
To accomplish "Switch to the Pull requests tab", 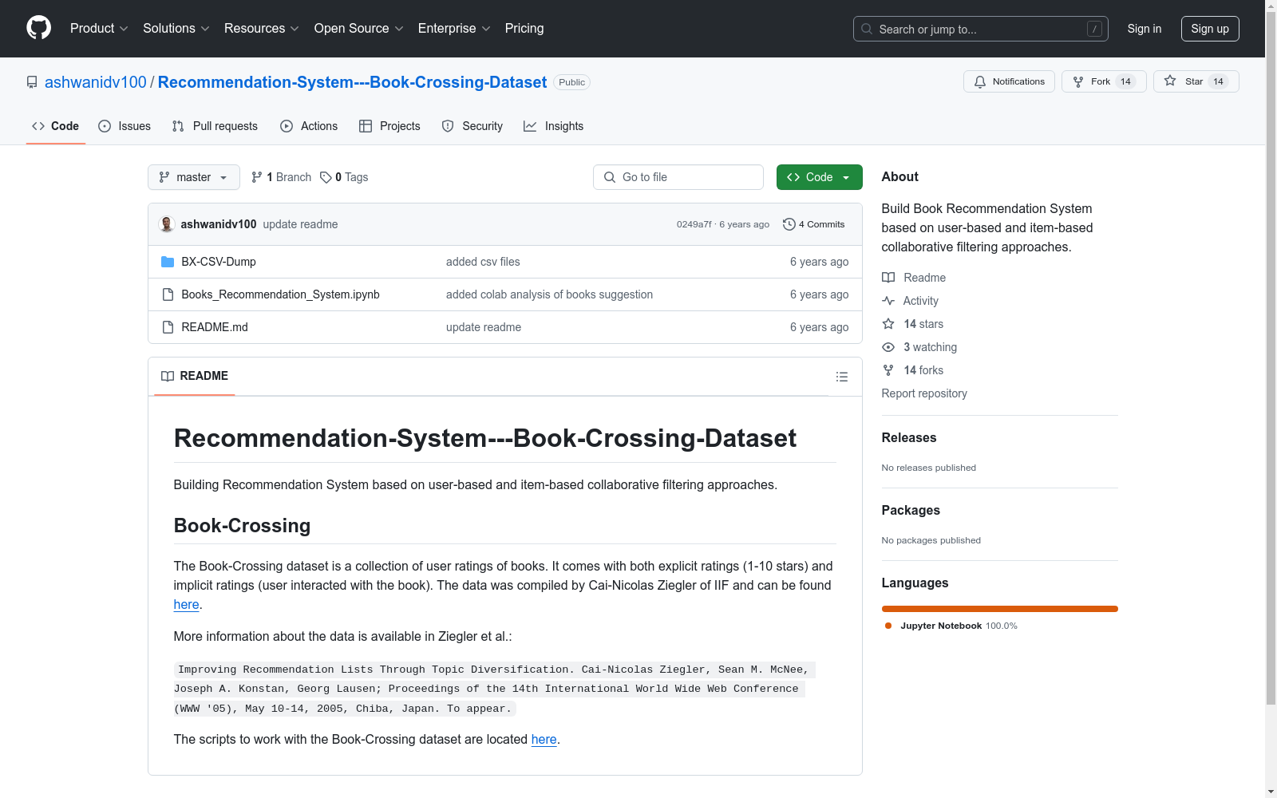I will 215,126.
